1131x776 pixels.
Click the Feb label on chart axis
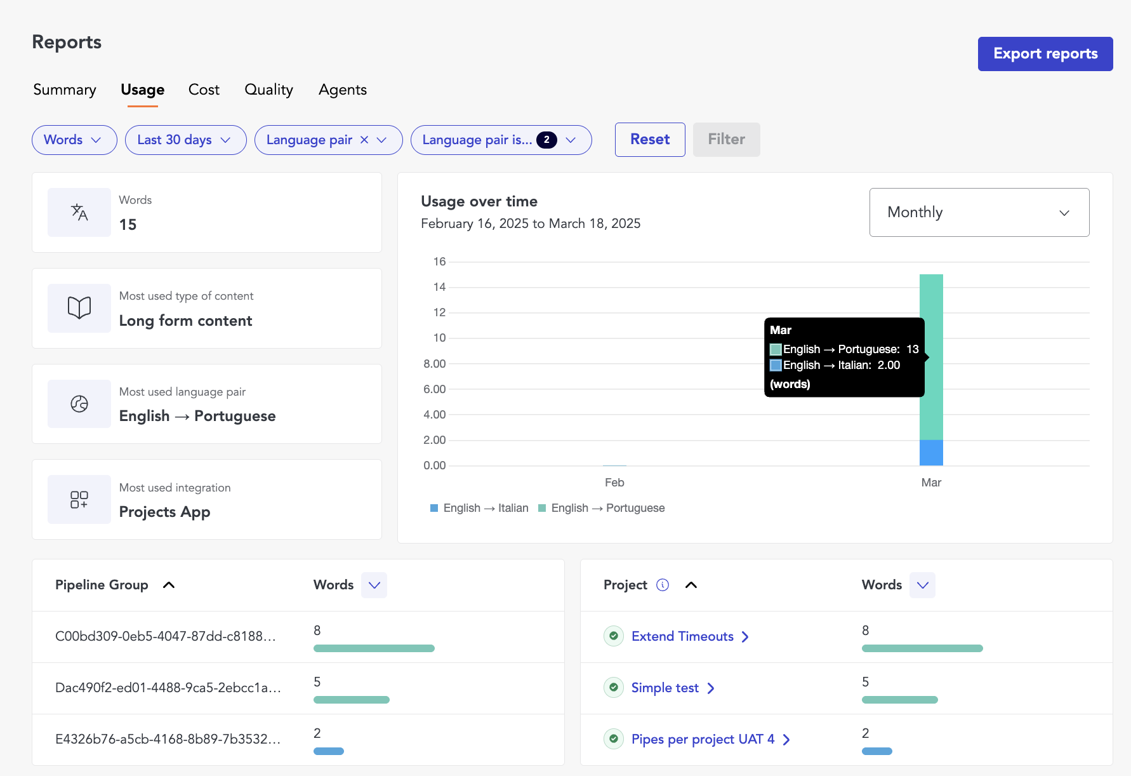(x=614, y=483)
